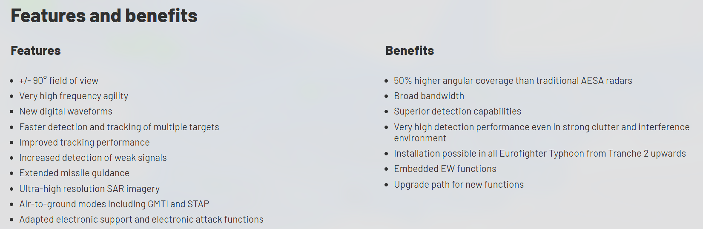Click "Adapted electronic support and electronic attack functions"
Image resolution: width=703 pixels, height=229 pixels.
[x=141, y=219]
